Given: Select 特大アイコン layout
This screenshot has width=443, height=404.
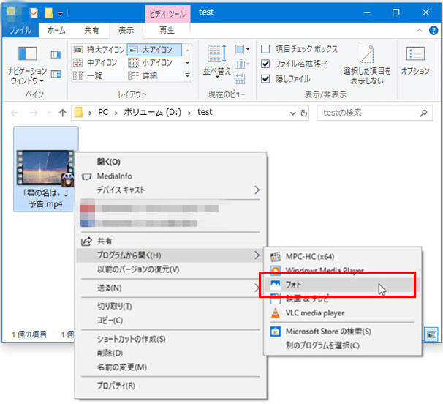Looking at the screenshot, I should pos(99,50).
